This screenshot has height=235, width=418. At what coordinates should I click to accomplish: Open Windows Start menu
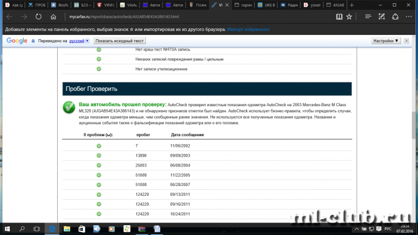click(x=7, y=229)
